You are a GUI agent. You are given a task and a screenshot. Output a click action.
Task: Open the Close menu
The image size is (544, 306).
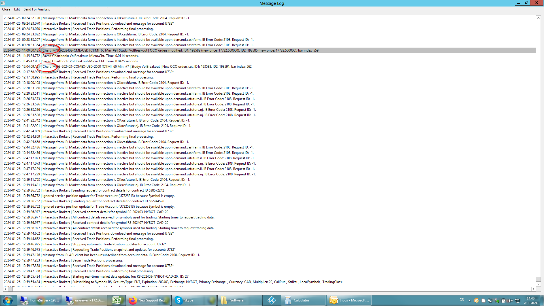(6, 9)
